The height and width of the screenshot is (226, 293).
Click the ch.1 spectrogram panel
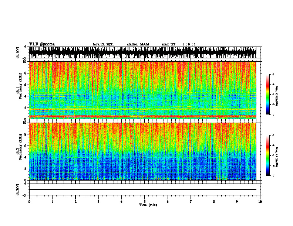[142, 90]
